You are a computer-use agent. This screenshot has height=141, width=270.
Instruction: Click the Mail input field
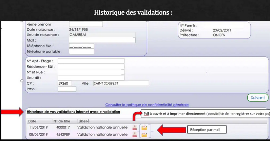pyautogui.click(x=102, y=40)
